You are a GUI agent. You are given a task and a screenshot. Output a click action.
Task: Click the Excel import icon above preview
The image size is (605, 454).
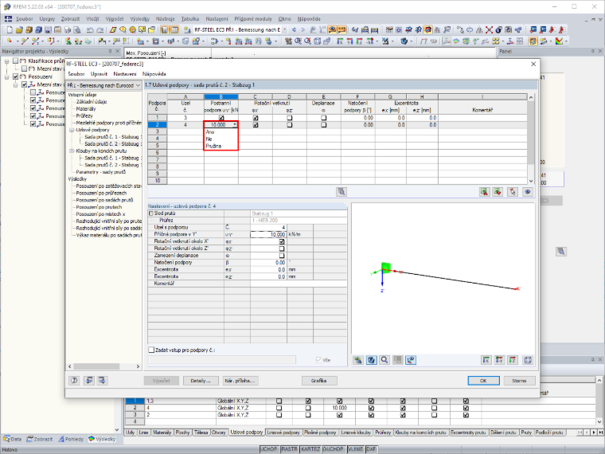click(x=498, y=191)
